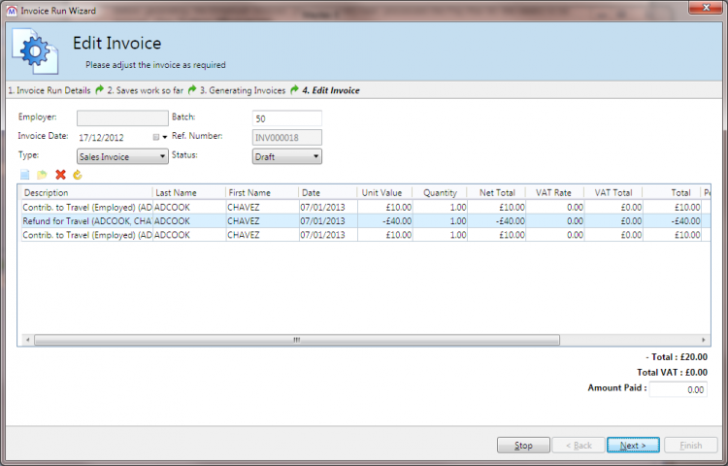Click the open folder icon in toolbar
The height and width of the screenshot is (466, 728).
42,175
